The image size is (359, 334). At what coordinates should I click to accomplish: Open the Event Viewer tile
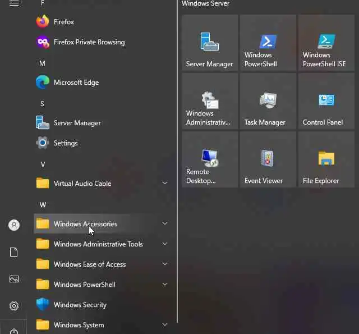tap(268, 159)
